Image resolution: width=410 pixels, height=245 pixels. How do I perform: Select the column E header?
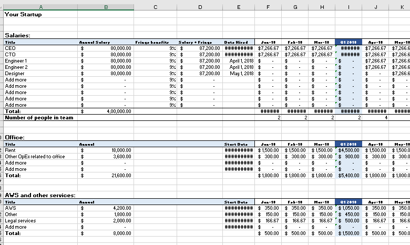pos(239,7)
